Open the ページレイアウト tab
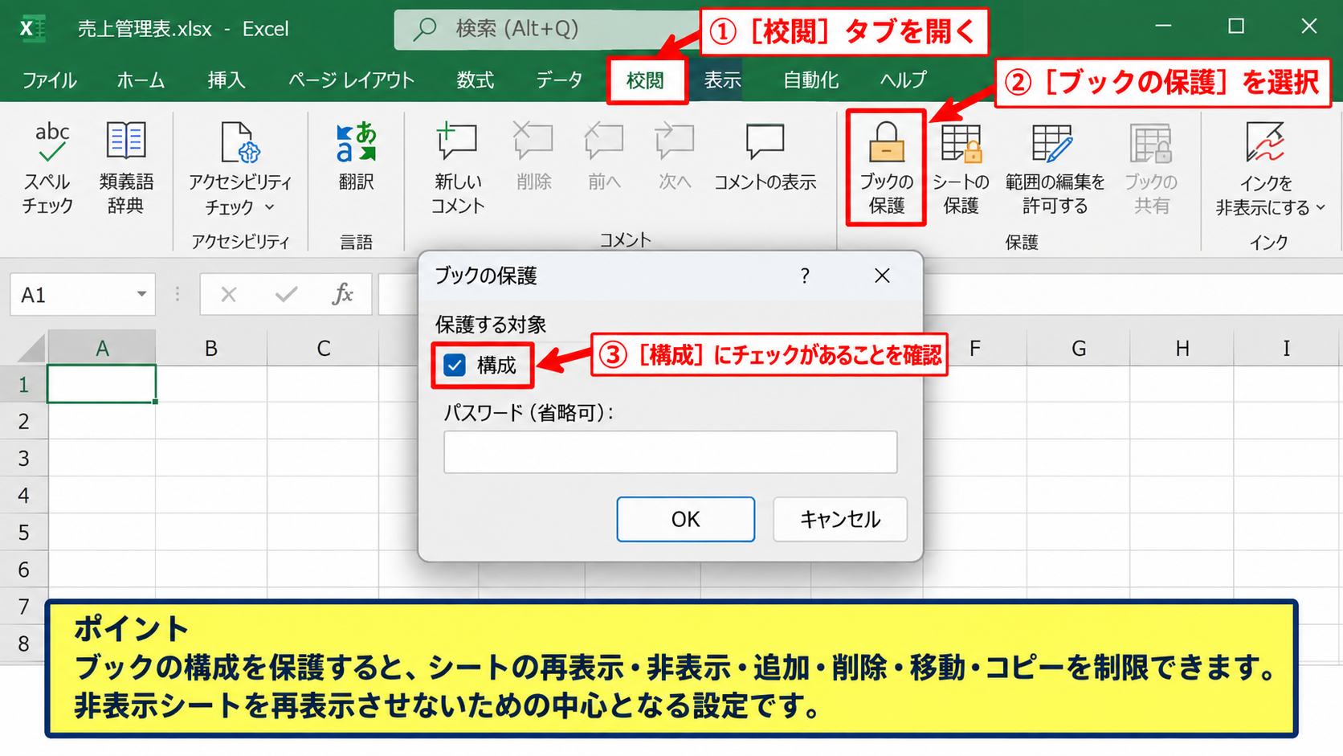 point(351,80)
